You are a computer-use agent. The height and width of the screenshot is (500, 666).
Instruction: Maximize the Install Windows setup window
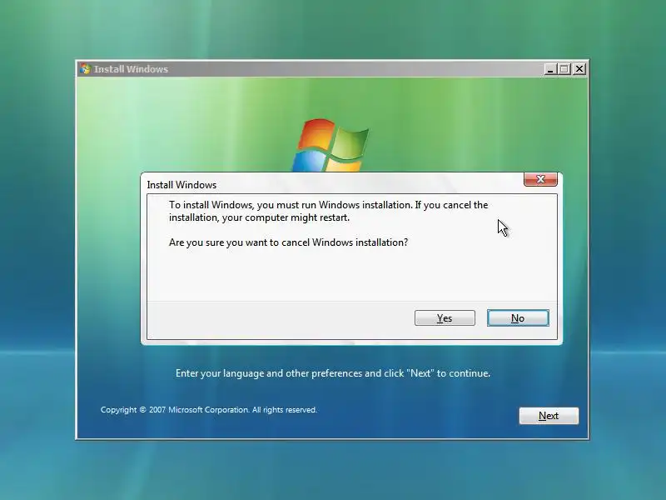(564, 69)
